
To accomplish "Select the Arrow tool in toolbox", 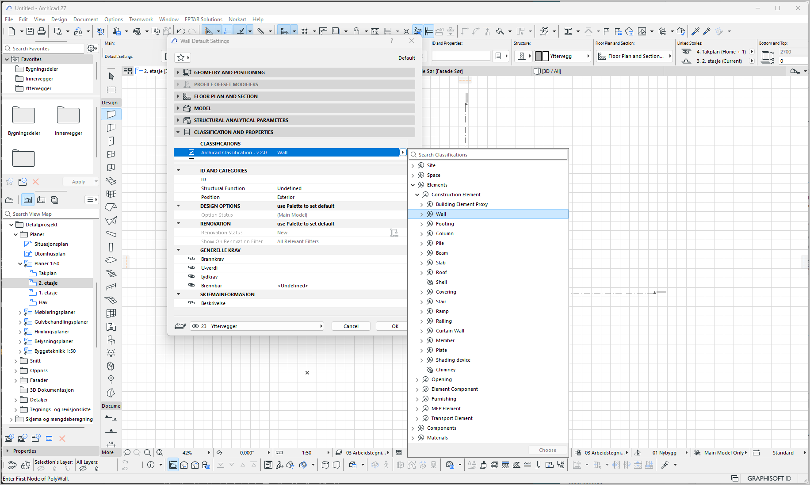I will pyautogui.click(x=111, y=76).
